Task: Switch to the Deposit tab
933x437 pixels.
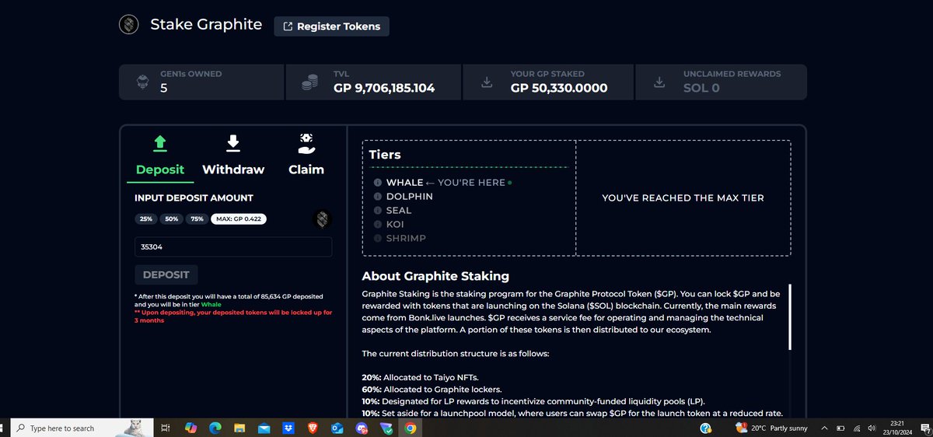Action: coord(160,170)
